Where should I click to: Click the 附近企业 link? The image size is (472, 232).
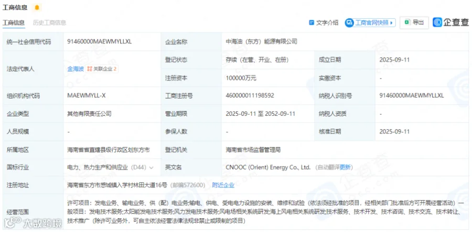(223, 185)
